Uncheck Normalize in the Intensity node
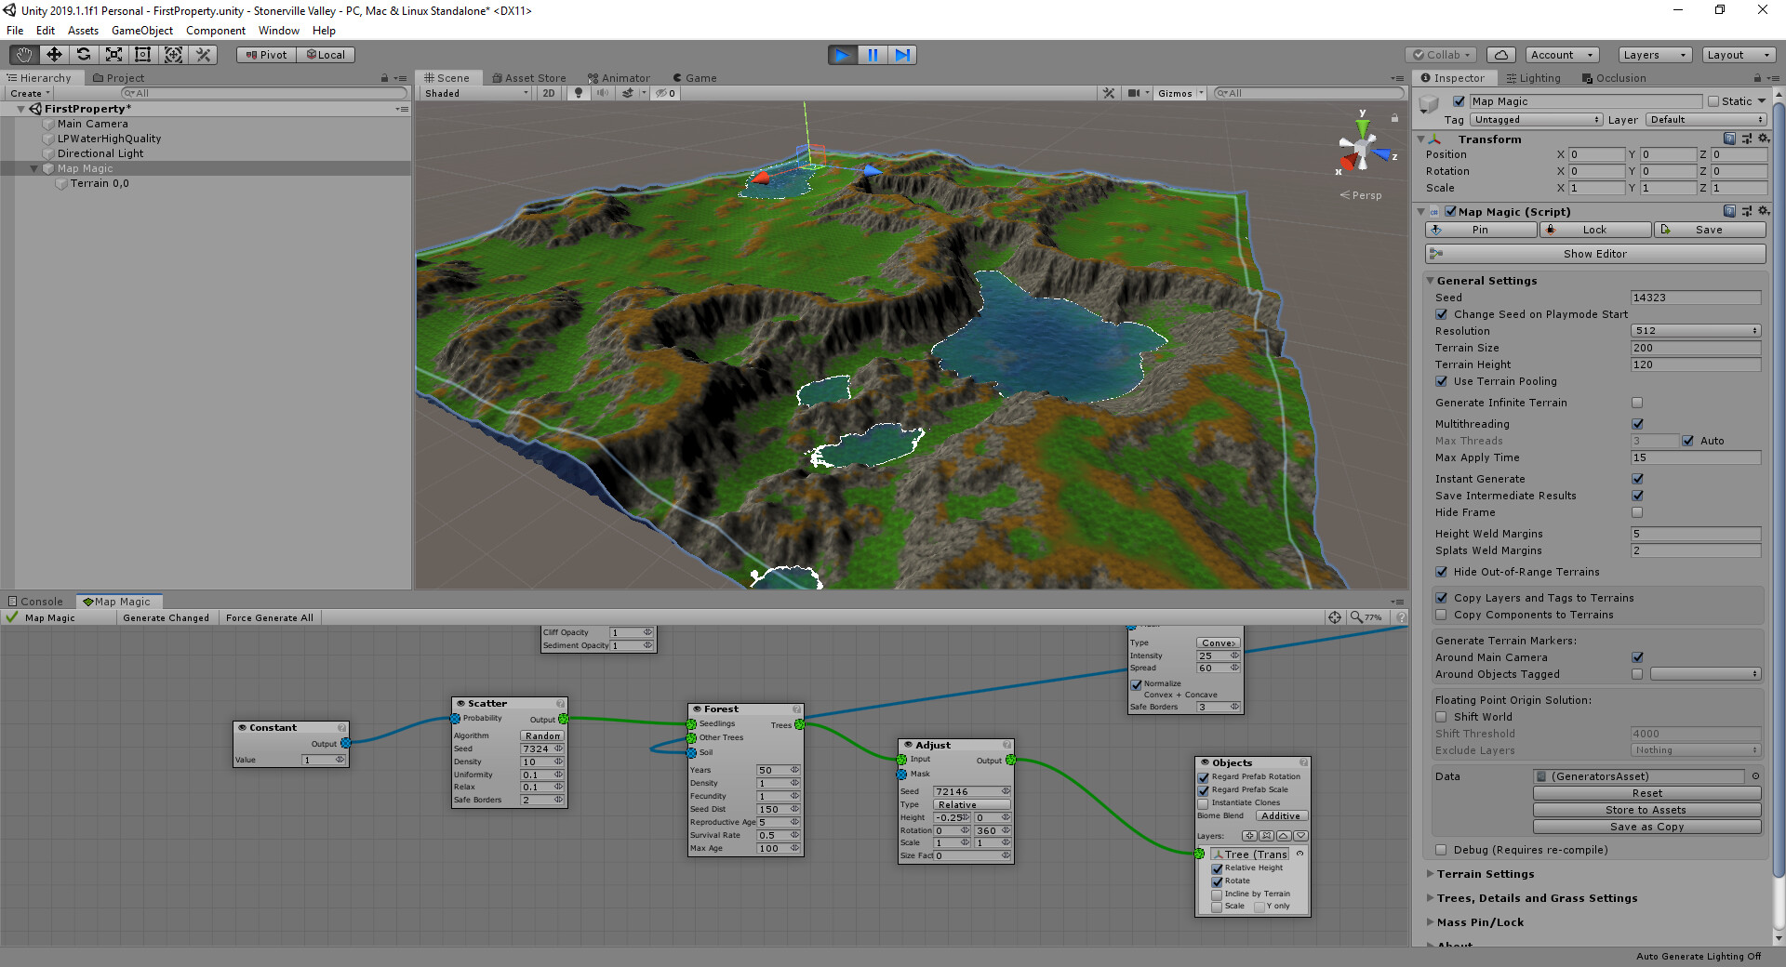The height and width of the screenshot is (967, 1786). coord(1136,684)
